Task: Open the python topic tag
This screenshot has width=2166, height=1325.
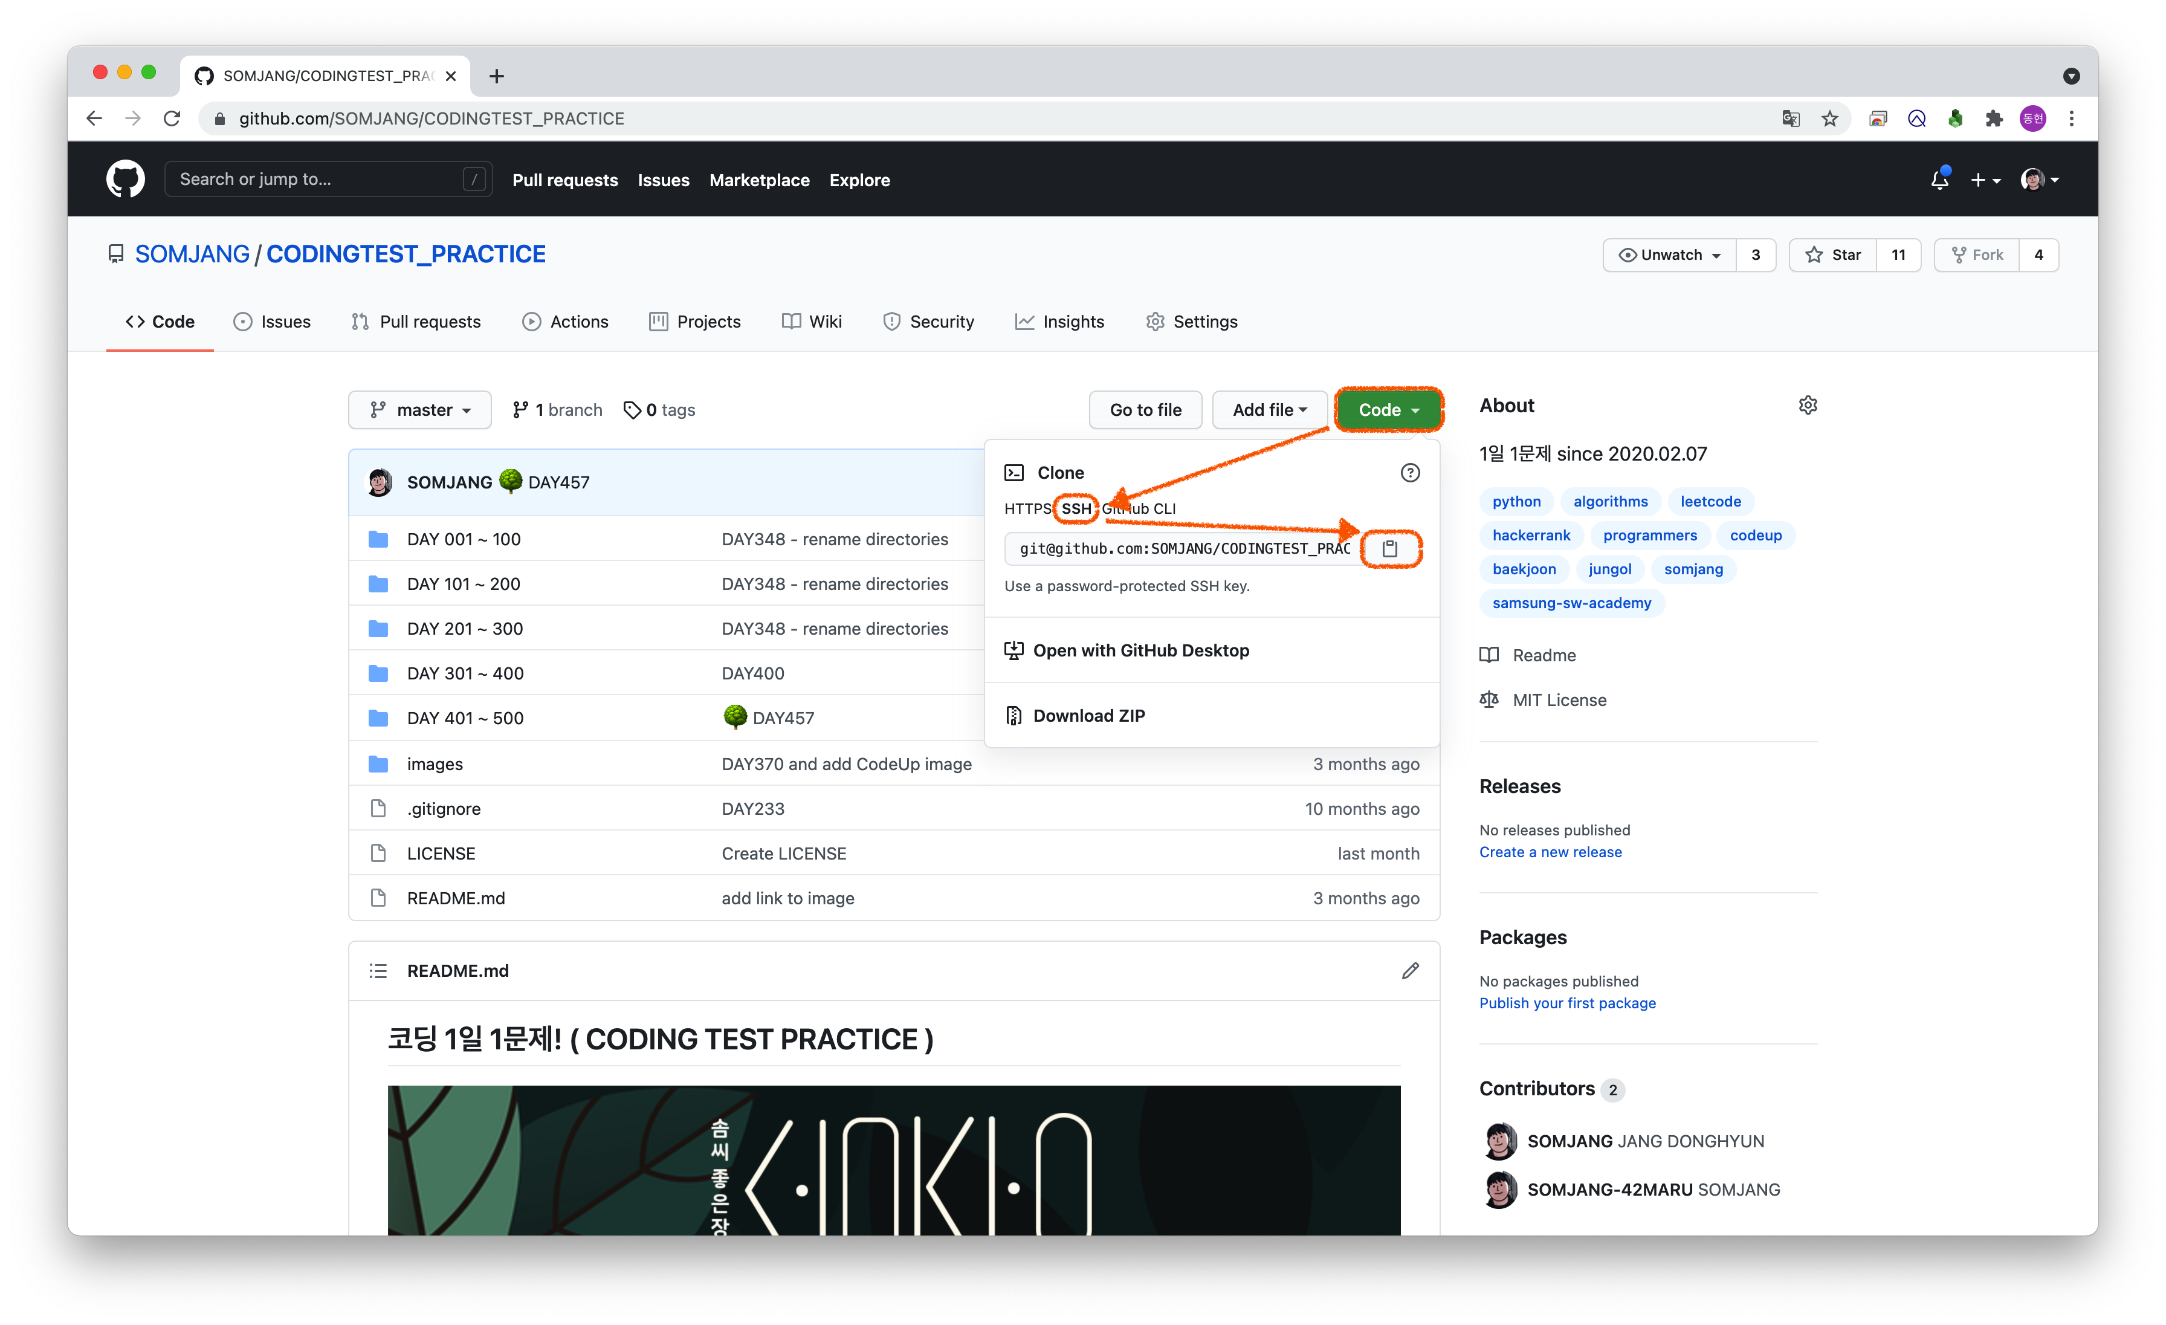Action: click(1516, 501)
